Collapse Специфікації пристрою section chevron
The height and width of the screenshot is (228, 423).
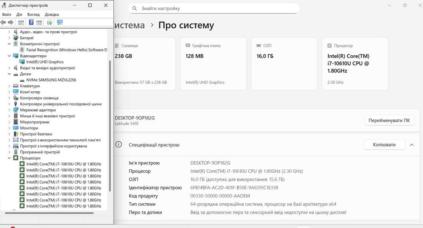[412, 145]
